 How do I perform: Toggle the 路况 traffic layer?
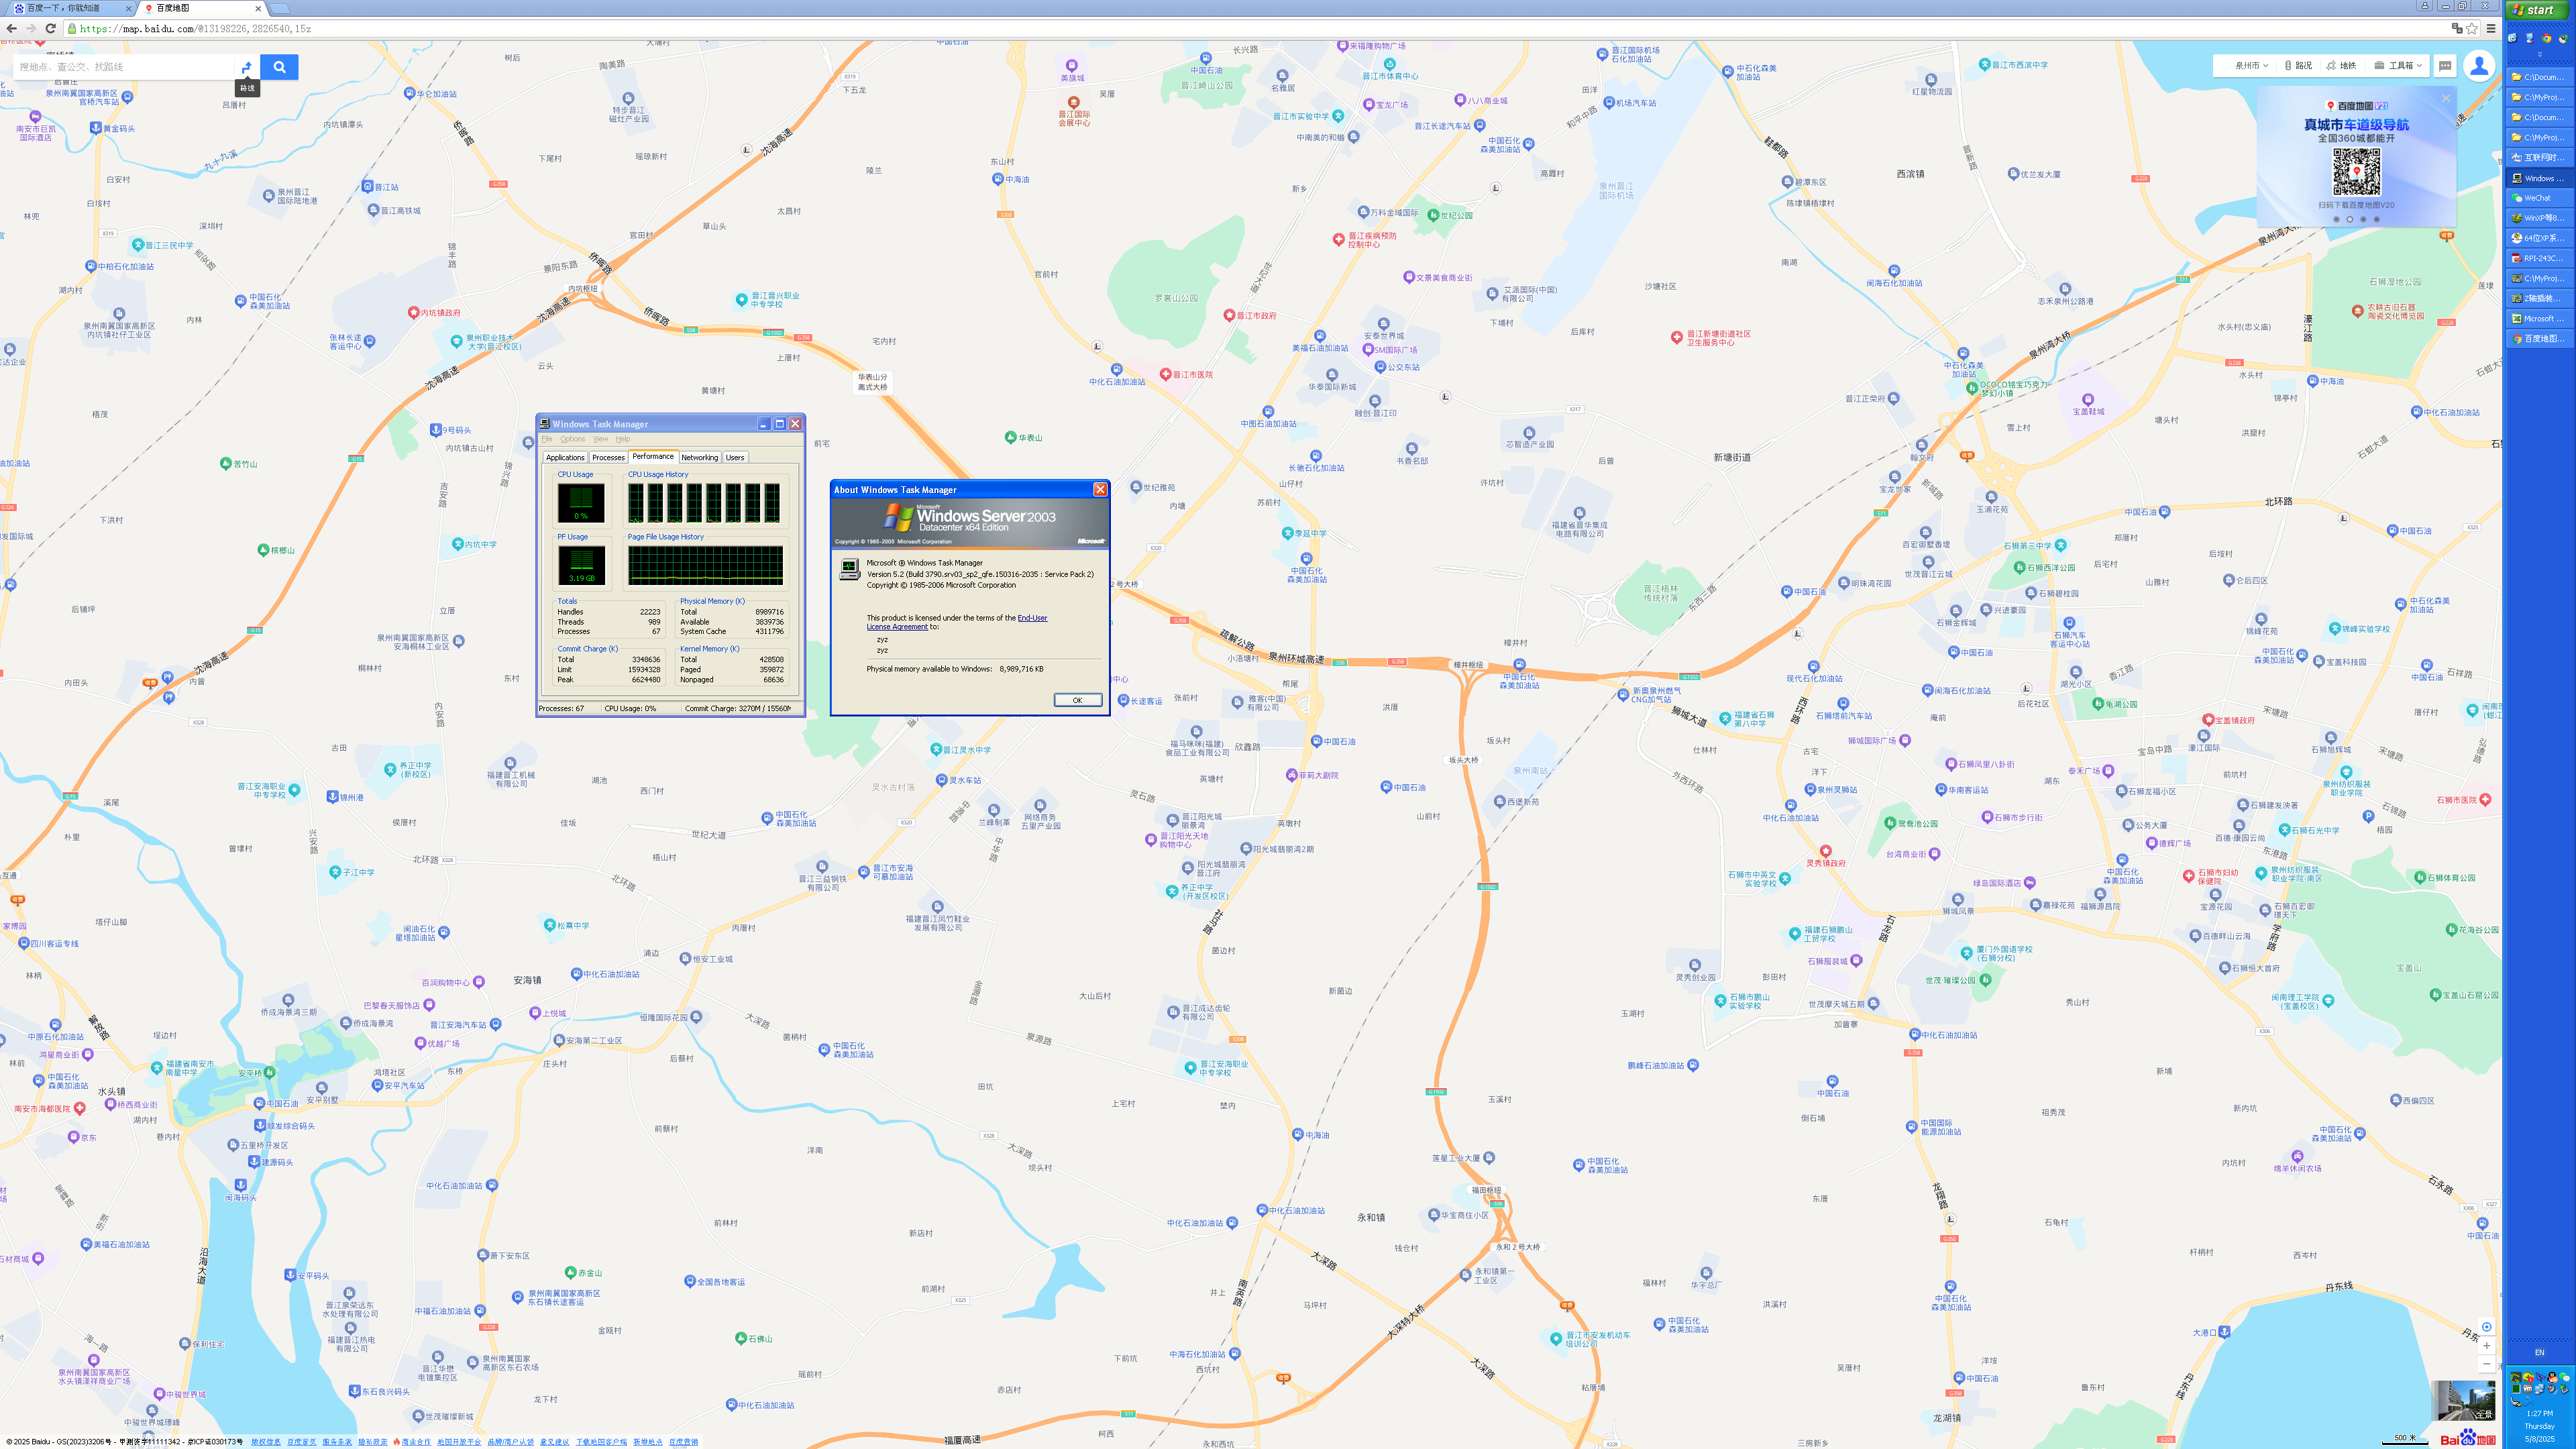(x=2298, y=65)
